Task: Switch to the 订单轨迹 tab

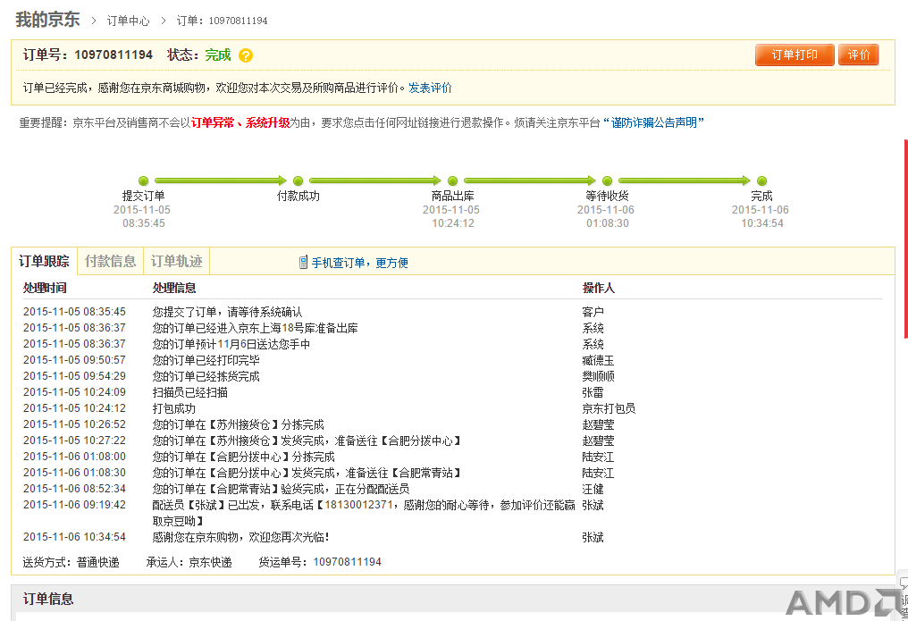Action: 177,261
